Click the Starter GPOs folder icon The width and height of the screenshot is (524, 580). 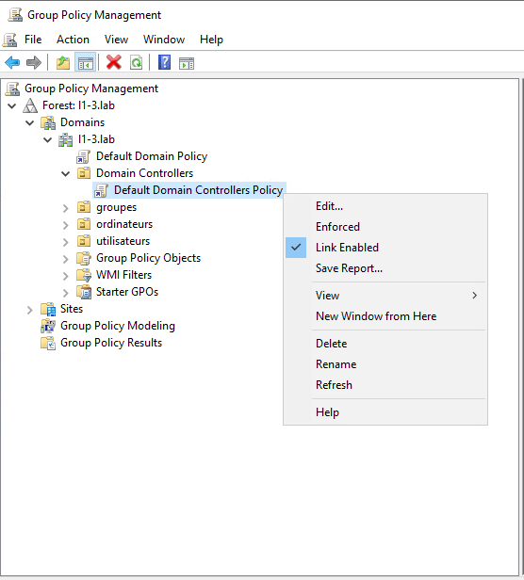[x=84, y=292]
